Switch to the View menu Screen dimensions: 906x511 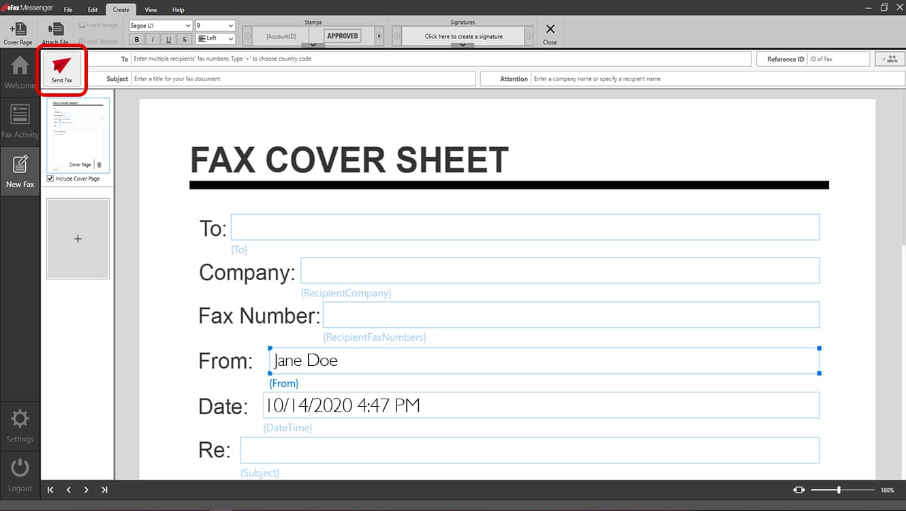coord(151,10)
